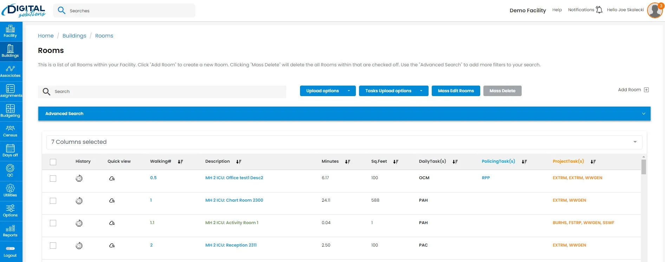Open quick view for Reception 2311 row

[x=112, y=246]
